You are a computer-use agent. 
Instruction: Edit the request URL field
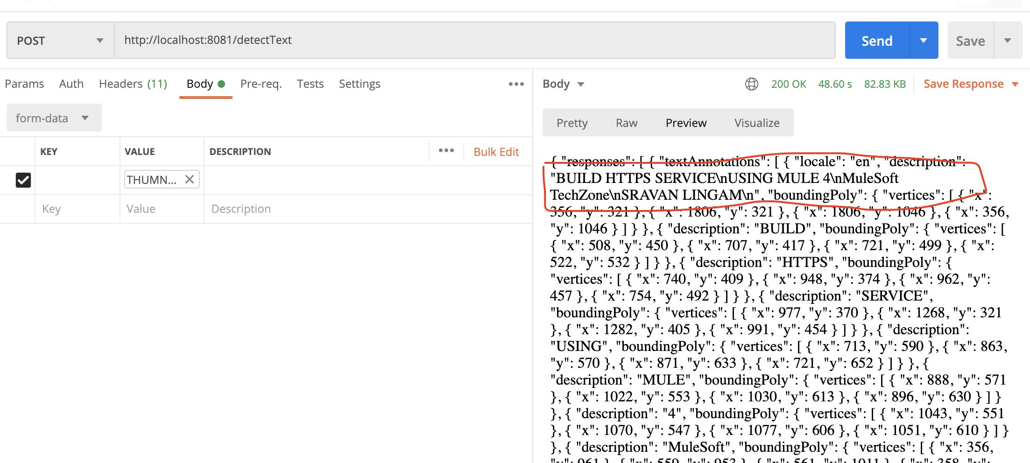pyautogui.click(x=475, y=41)
